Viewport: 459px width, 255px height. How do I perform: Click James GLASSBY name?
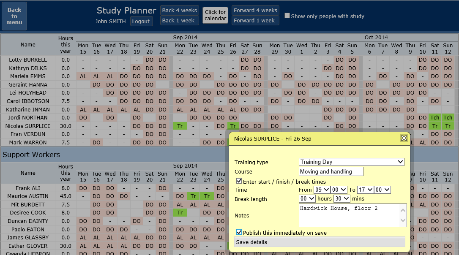pos(28,237)
